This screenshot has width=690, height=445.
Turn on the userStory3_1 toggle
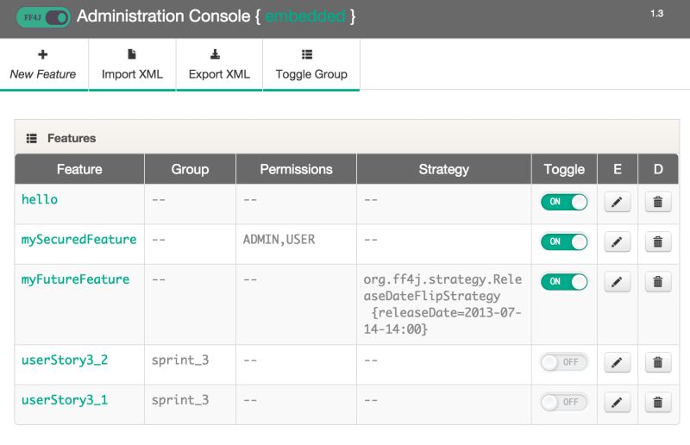[564, 402]
